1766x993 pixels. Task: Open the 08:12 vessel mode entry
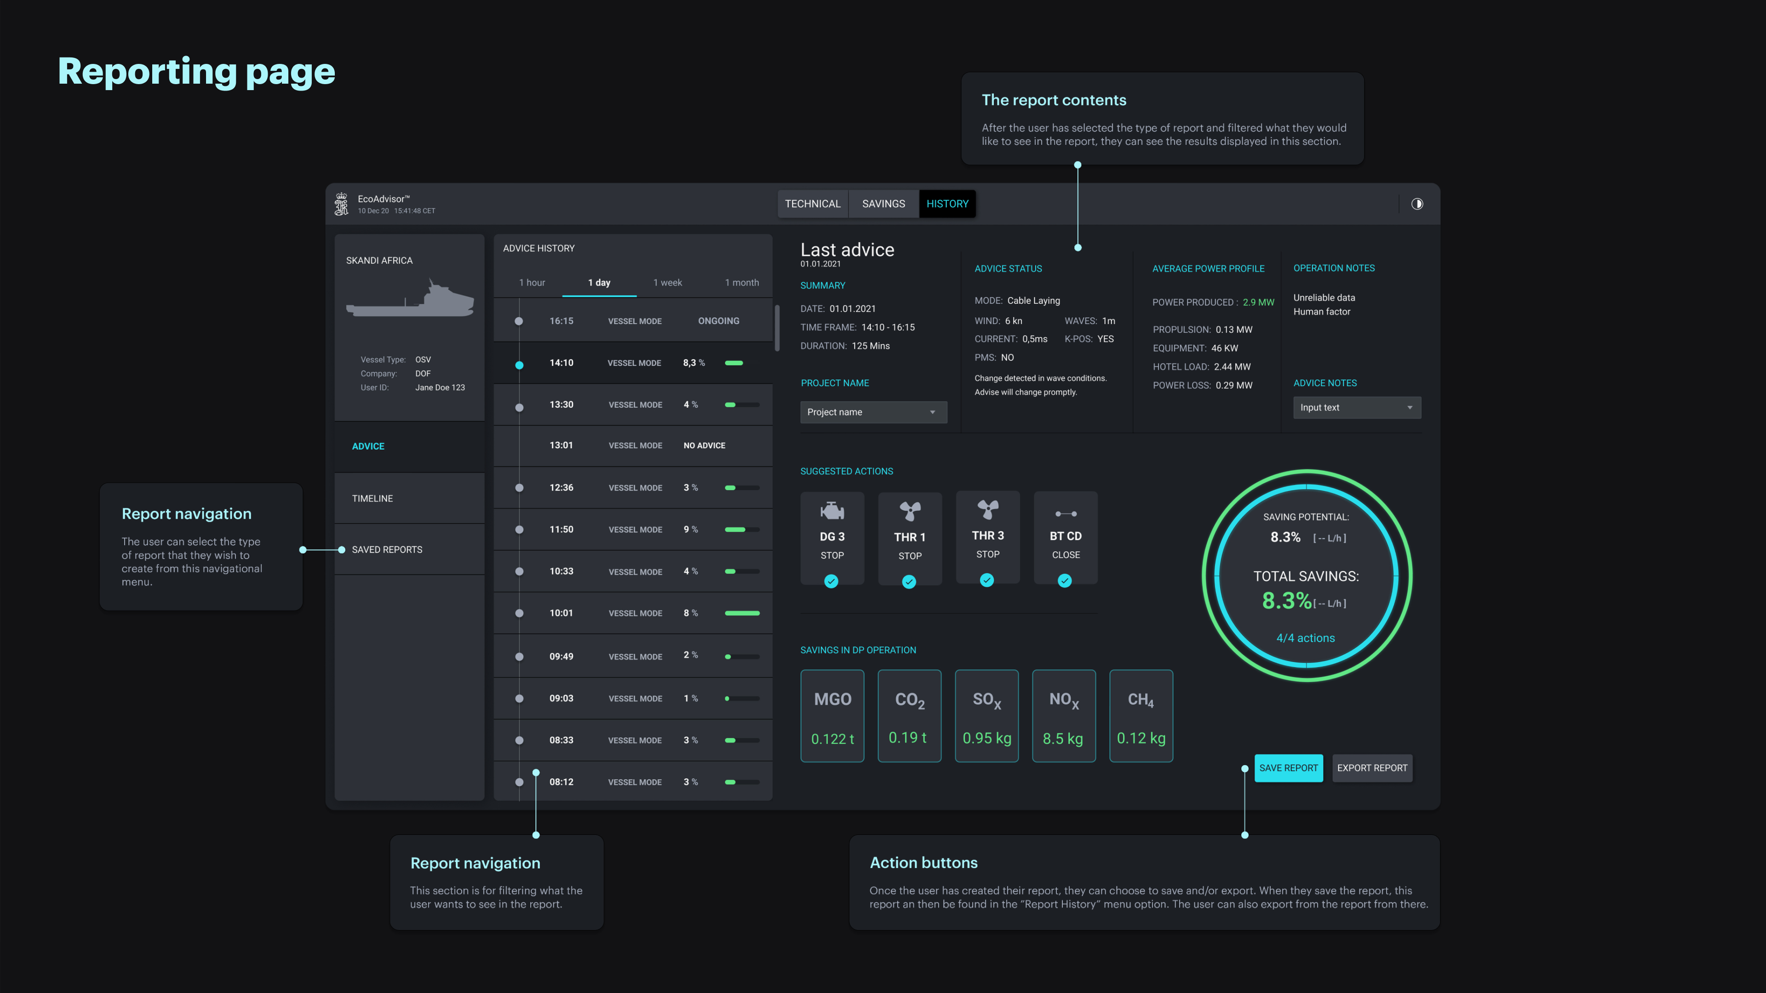(x=633, y=782)
